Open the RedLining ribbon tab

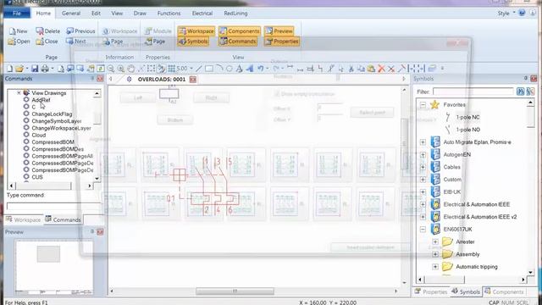235,14
